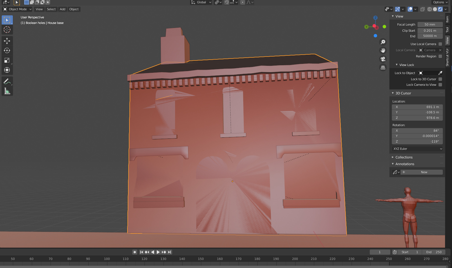Pick the Rotate tool
Viewport: 452px width, 268px height.
coord(7,51)
